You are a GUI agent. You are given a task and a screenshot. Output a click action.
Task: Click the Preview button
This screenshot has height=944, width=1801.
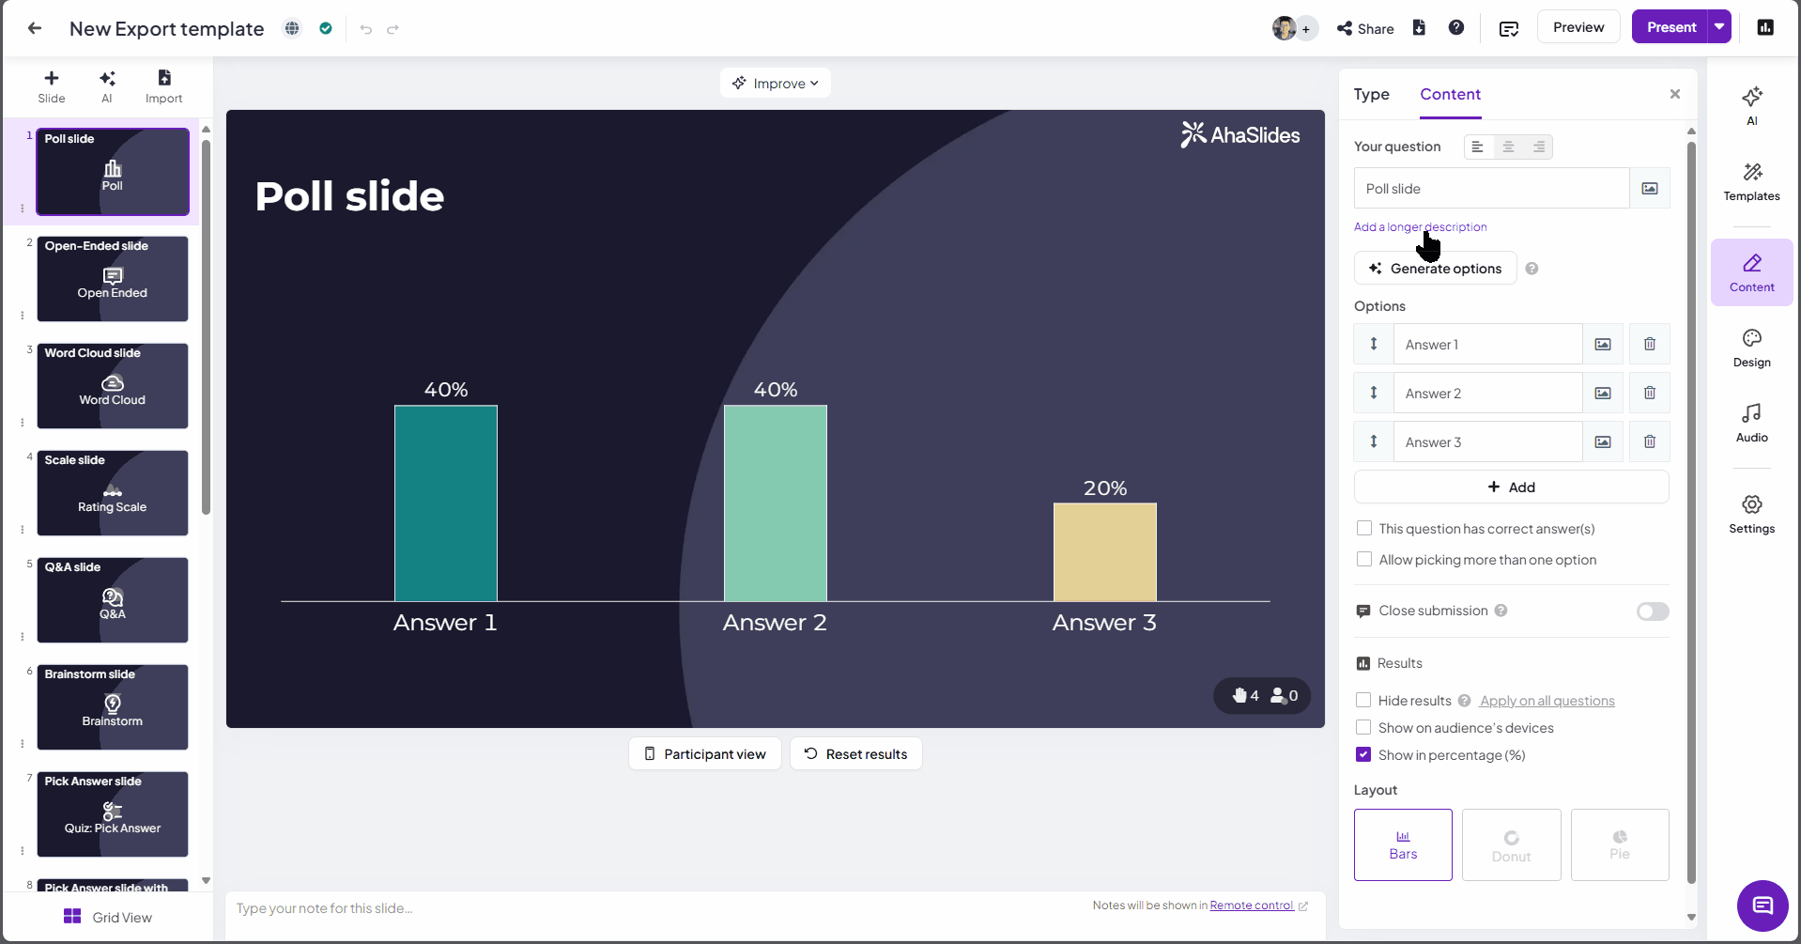(x=1578, y=27)
